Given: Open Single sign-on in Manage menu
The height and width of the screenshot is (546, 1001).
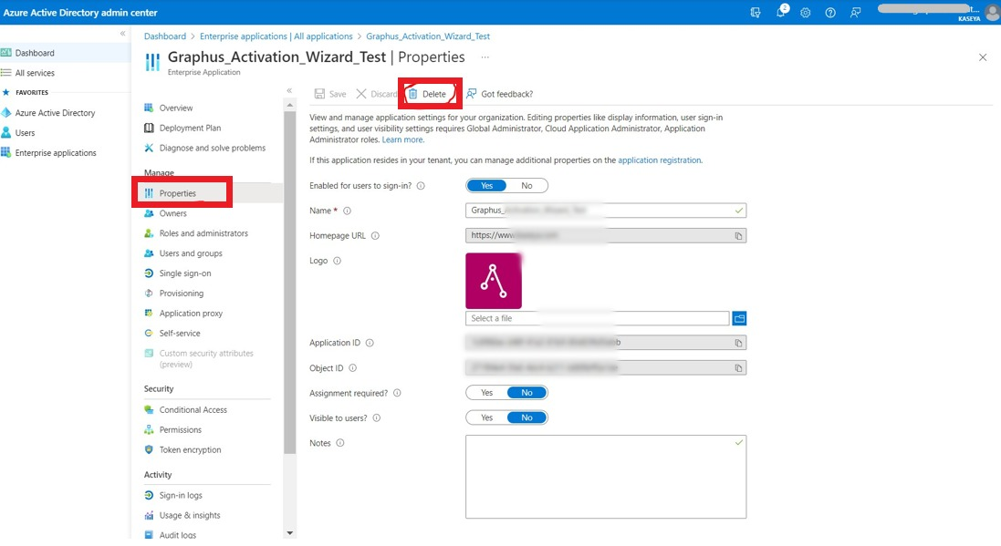Looking at the screenshot, I should [184, 273].
